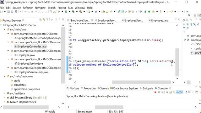Screen dimensions: 201x113
Task: Open the Project menu
Action: coord(62,8)
